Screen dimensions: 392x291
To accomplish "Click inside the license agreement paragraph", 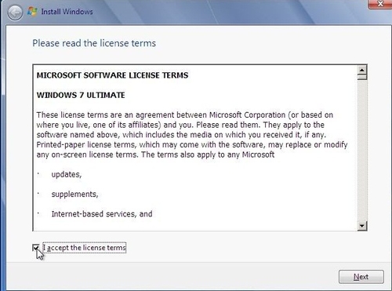I will [x=192, y=135].
